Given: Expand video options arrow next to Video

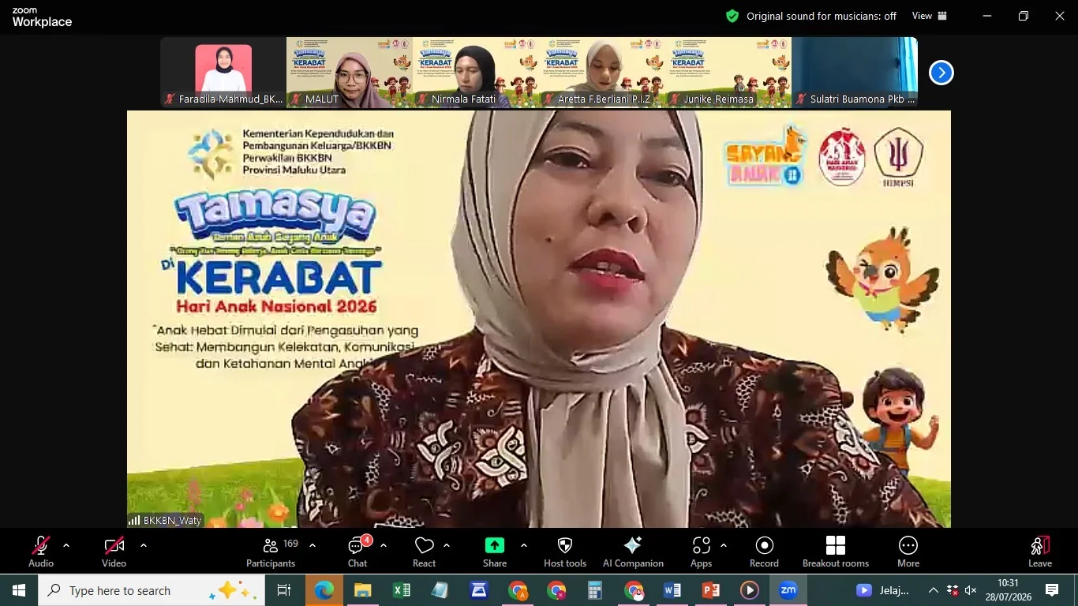Looking at the screenshot, I should 143,545.
